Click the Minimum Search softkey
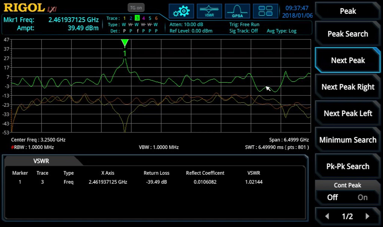The image size is (383, 227). (x=347, y=140)
